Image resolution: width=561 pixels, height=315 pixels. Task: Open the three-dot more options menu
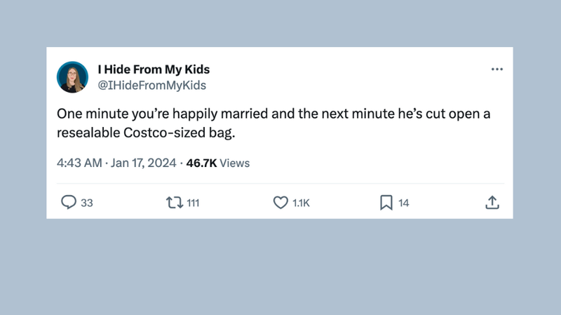pos(497,69)
